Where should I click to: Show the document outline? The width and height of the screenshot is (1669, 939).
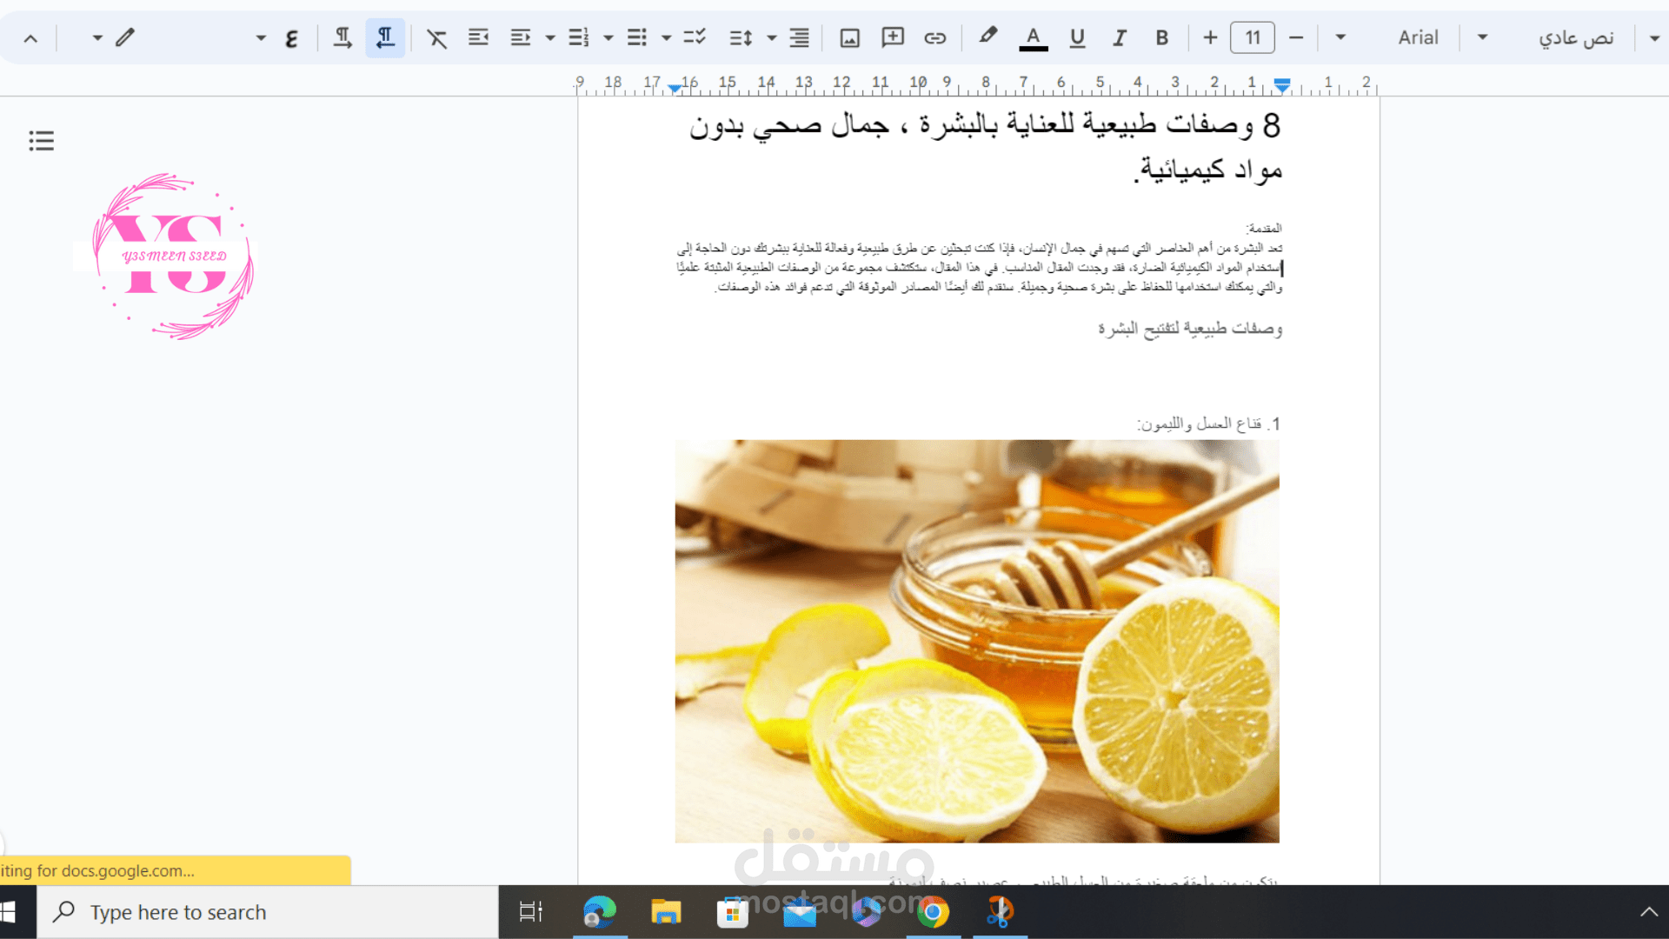tap(41, 141)
